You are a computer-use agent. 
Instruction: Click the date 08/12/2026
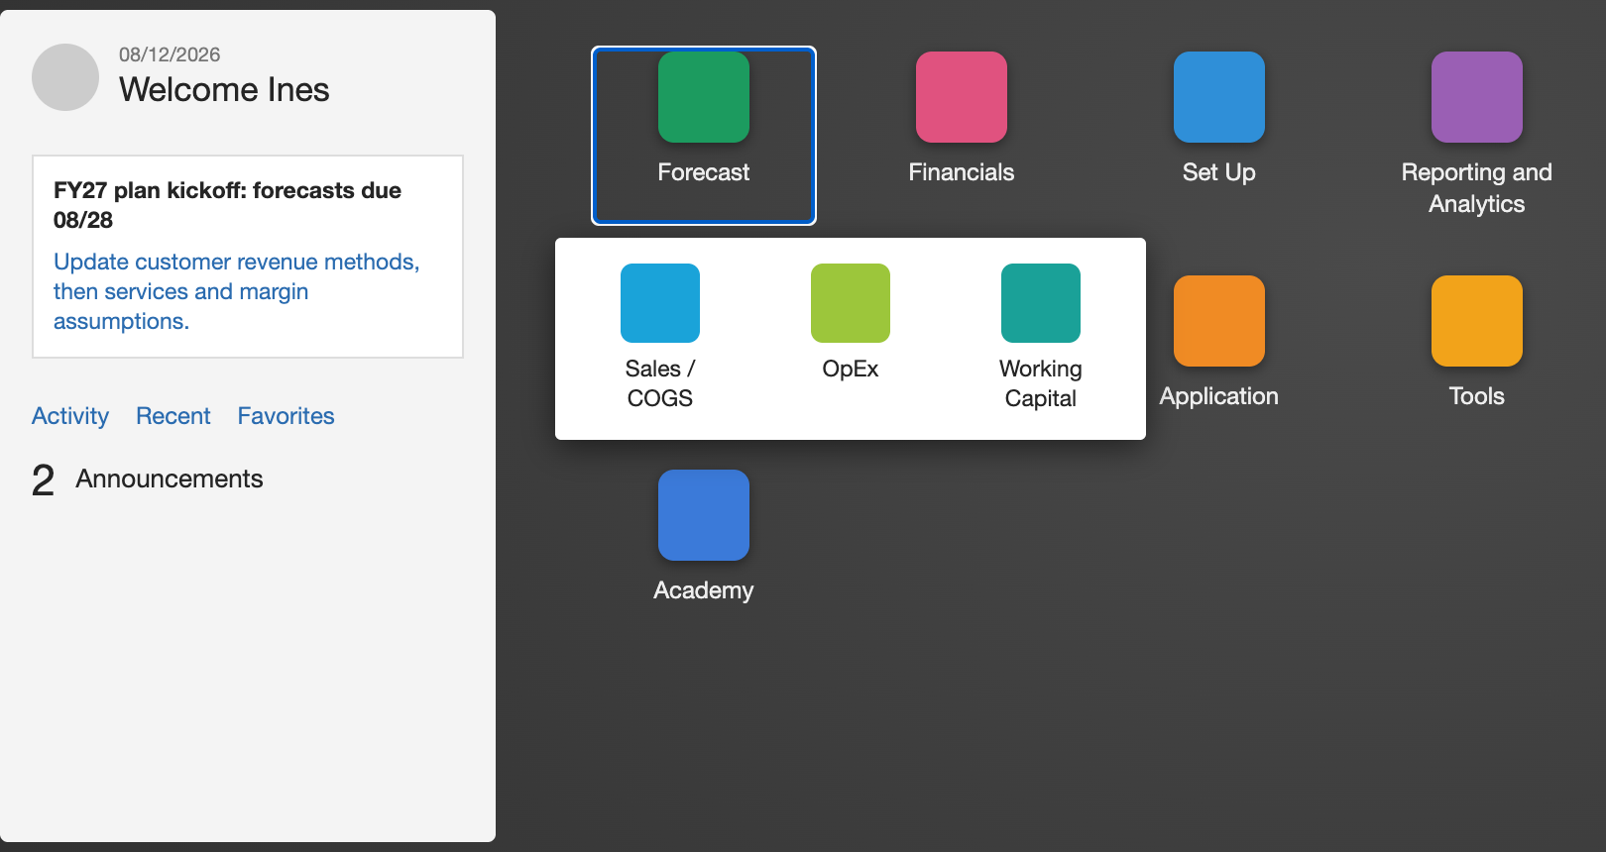[170, 54]
